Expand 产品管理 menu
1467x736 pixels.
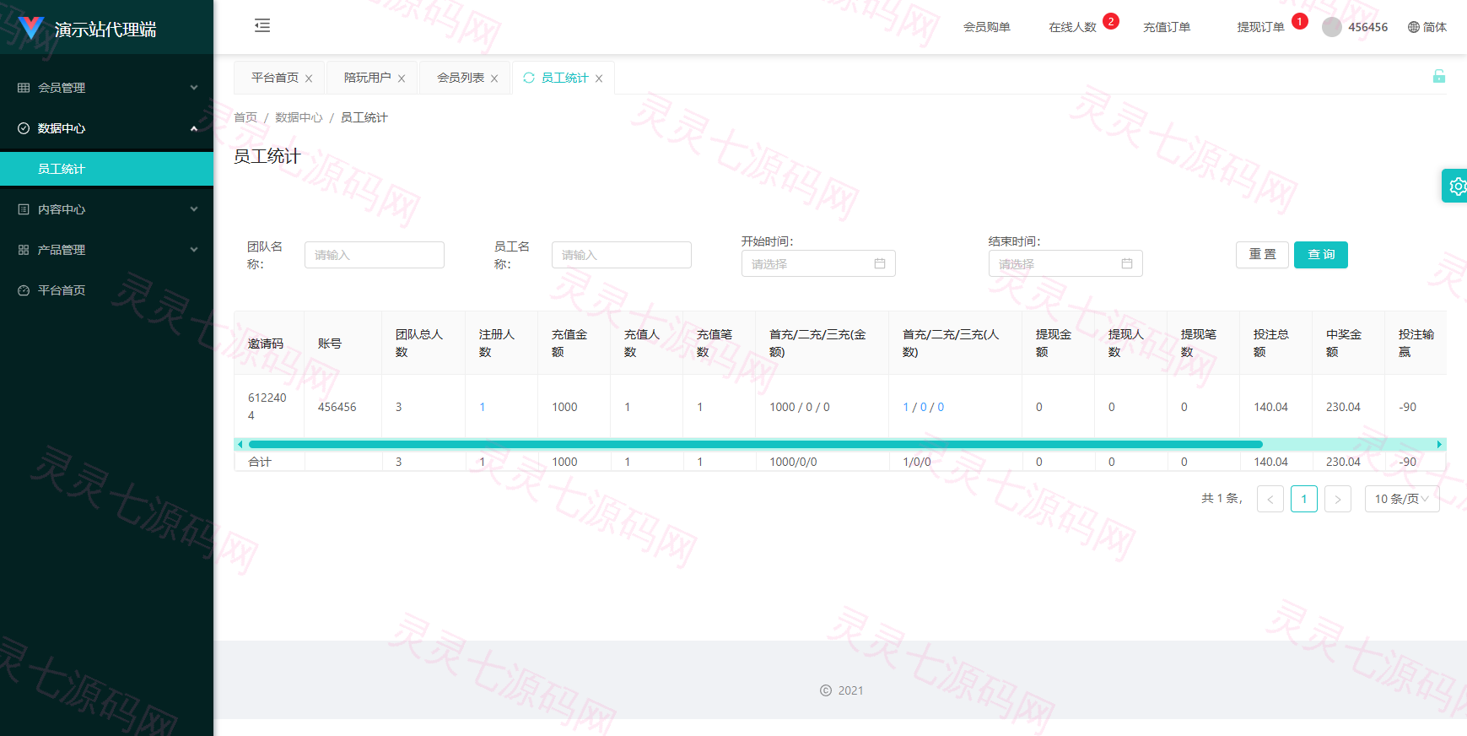pos(106,250)
